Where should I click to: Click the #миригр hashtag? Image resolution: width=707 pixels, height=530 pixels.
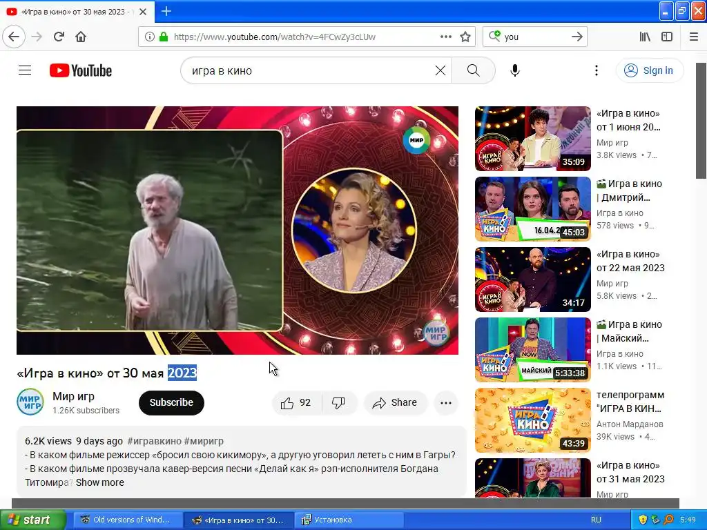click(204, 441)
